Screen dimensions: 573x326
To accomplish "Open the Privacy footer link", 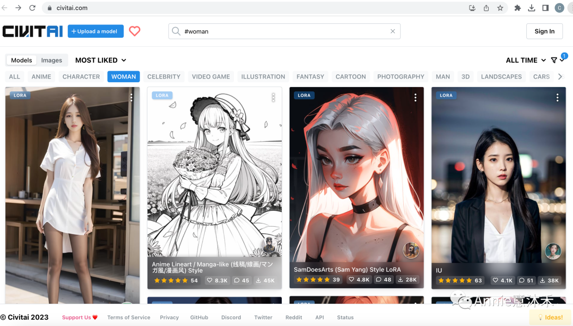I will coord(169,317).
